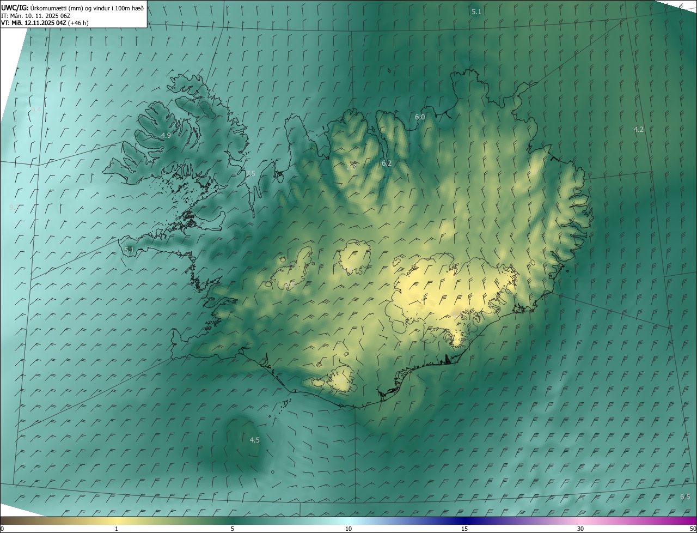This screenshot has height=533, width=697.
Task: Click colour scale tick label '30'
Action: tap(580, 529)
